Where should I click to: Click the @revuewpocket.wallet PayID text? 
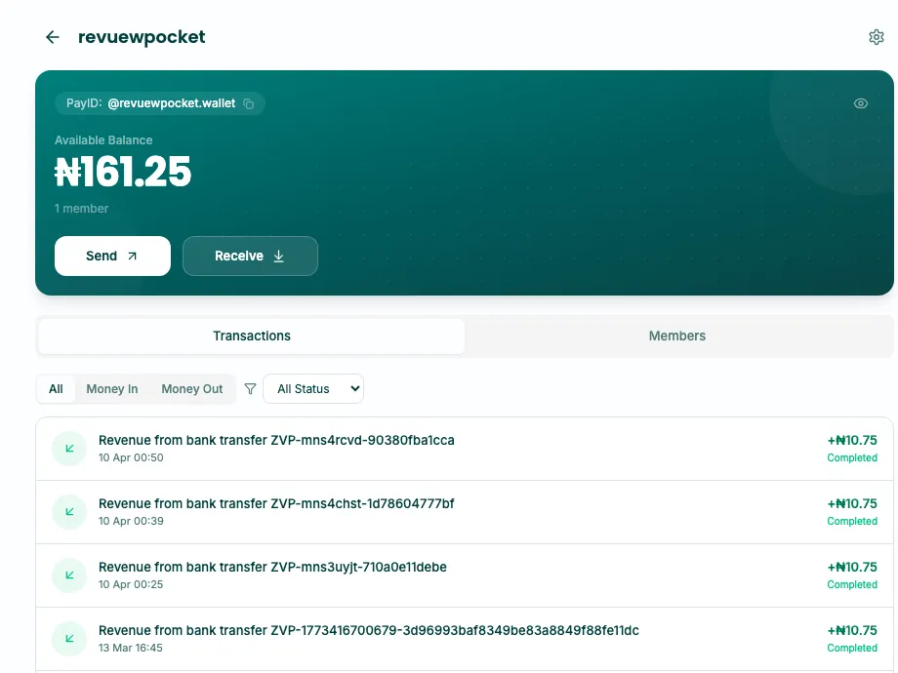pyautogui.click(x=171, y=103)
